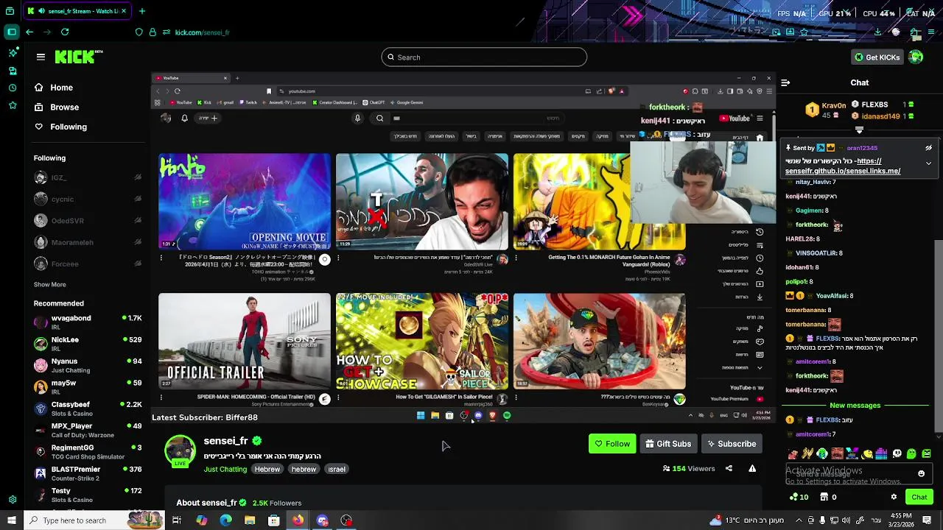Open NickLee recommended channel

pos(88,343)
